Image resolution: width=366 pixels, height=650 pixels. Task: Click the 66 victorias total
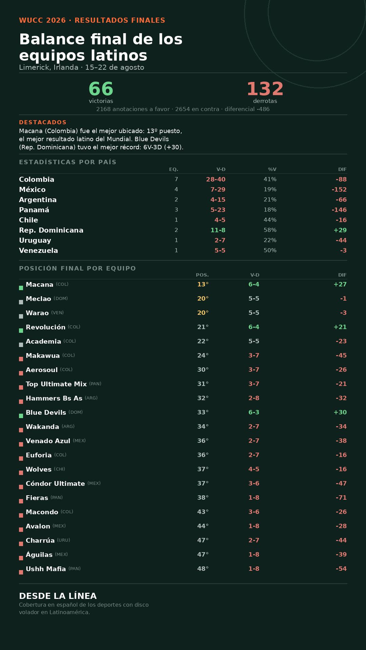click(x=101, y=92)
